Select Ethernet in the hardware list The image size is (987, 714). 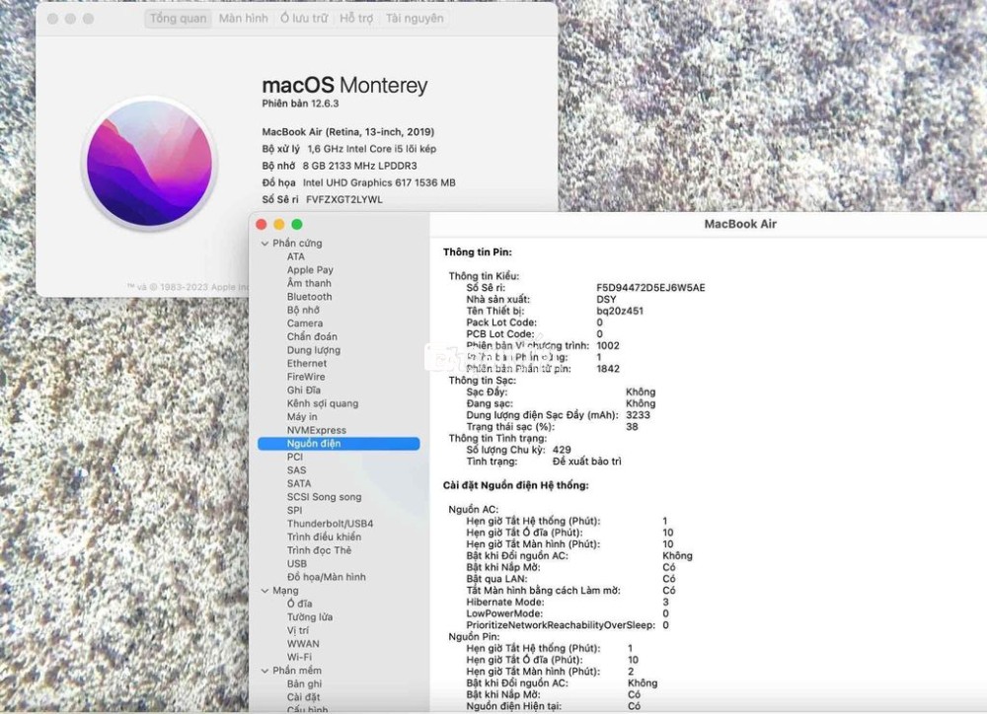[307, 364]
